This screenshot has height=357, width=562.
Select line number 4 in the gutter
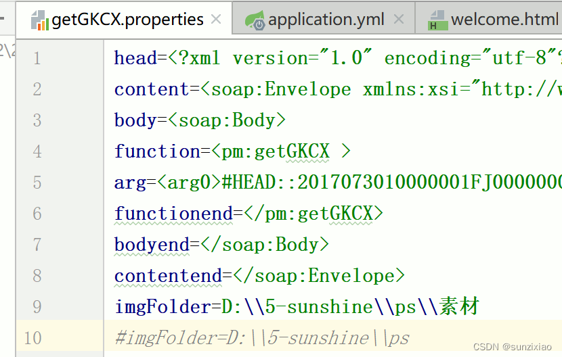37,151
